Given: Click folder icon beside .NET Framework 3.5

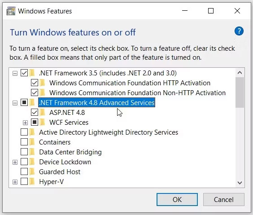Looking at the screenshot, I should [x=32, y=73].
